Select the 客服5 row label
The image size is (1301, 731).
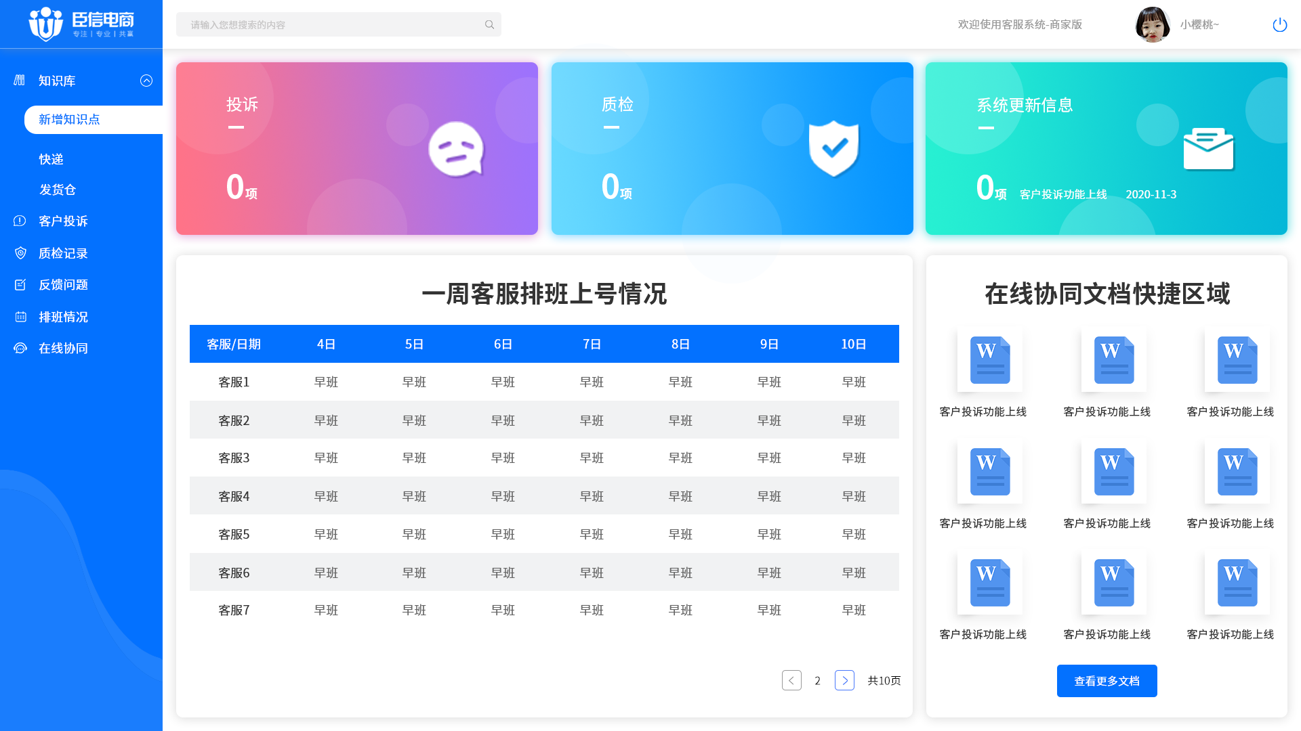[234, 534]
